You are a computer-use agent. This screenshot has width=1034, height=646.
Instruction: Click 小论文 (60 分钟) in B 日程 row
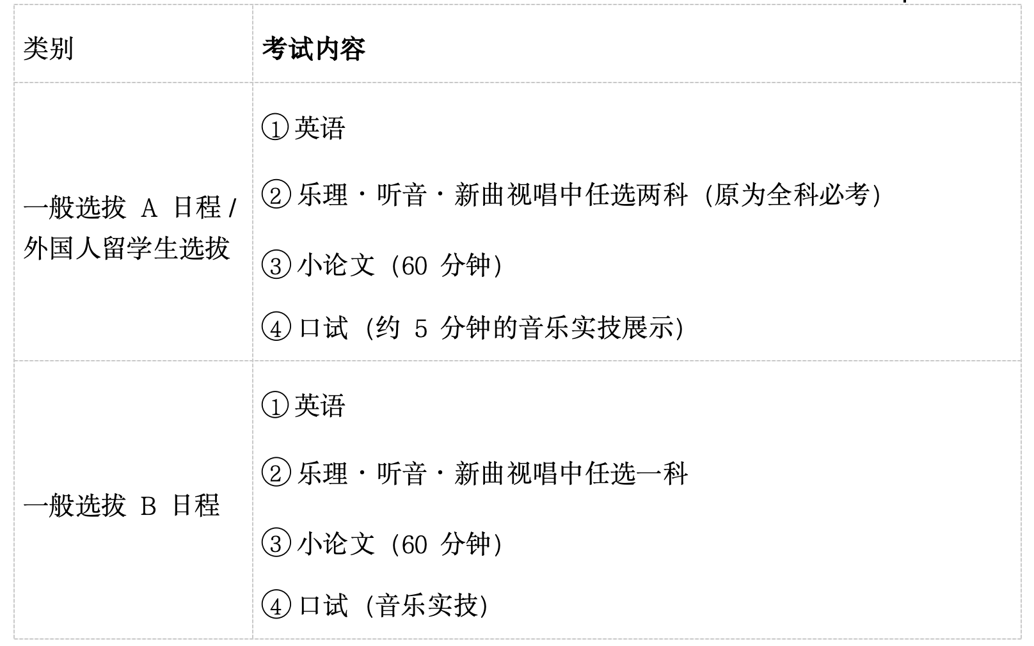pyautogui.click(x=401, y=543)
